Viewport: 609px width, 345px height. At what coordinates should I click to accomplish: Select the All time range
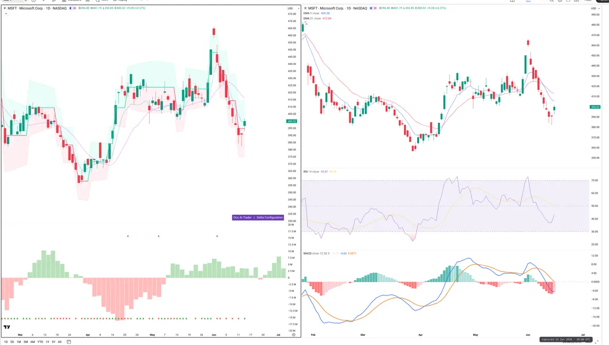pos(59,342)
